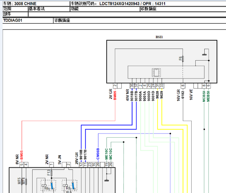
Task: Select yellow wire label 9029
Action: 162,95
